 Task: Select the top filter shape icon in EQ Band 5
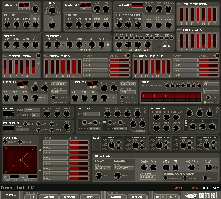point(200,141)
